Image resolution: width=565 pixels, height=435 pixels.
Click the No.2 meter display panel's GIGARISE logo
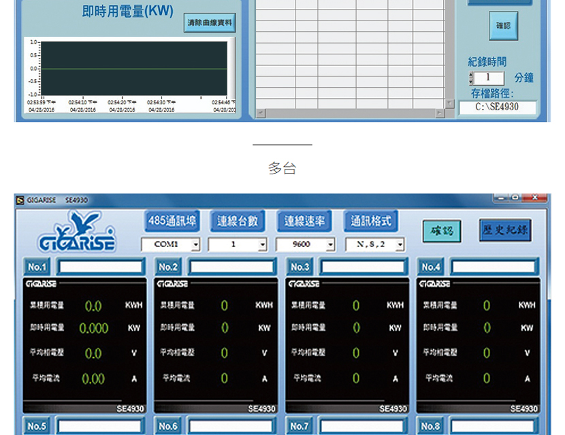(x=172, y=284)
